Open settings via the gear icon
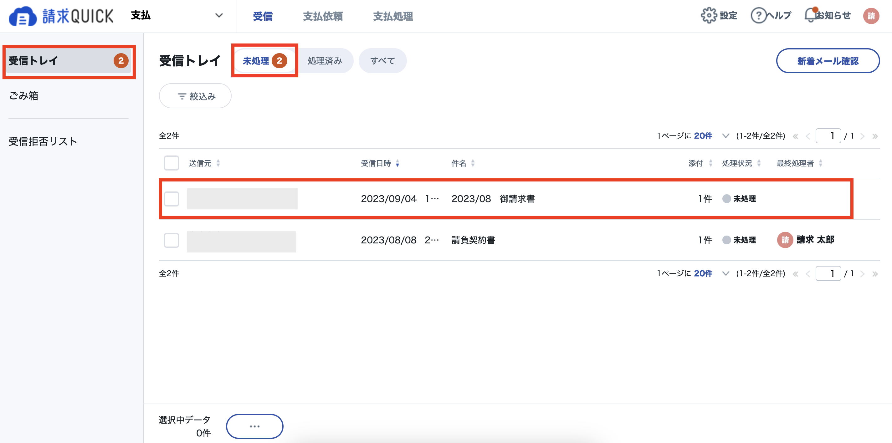892x443 pixels. (709, 16)
